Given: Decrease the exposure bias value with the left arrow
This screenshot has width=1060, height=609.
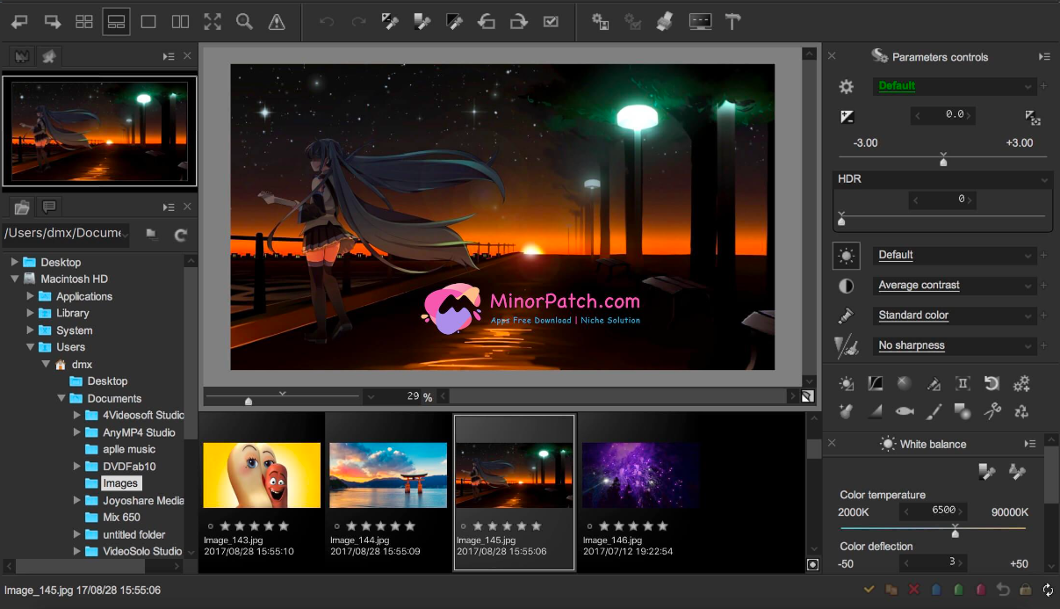Looking at the screenshot, I should click(918, 115).
